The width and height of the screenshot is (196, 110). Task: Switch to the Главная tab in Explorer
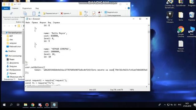15,8
